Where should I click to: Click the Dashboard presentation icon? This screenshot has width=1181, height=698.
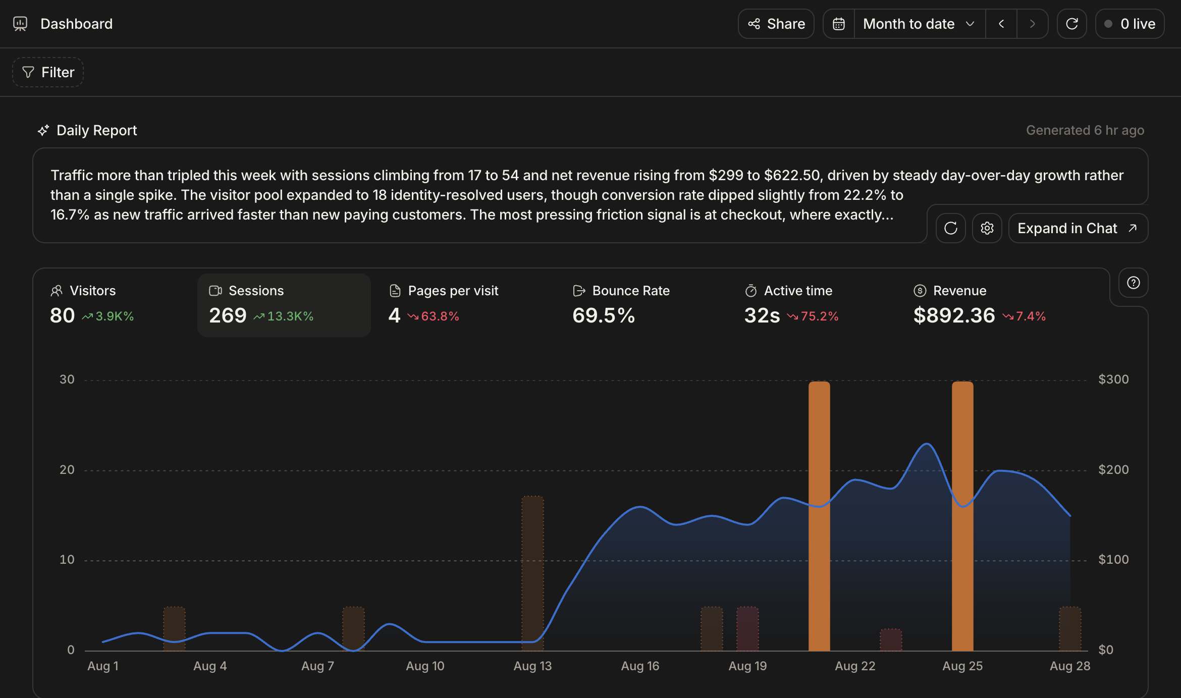[x=20, y=24]
